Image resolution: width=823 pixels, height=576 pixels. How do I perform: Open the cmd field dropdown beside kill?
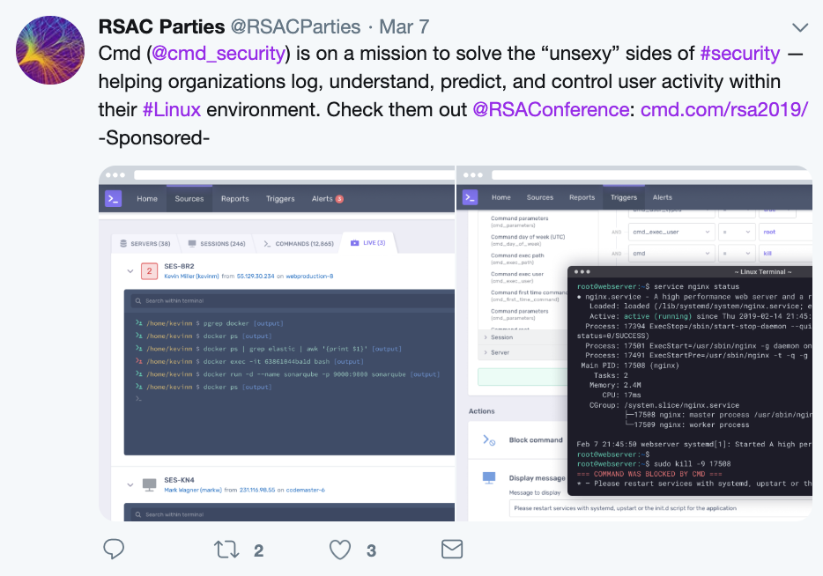[x=671, y=254]
